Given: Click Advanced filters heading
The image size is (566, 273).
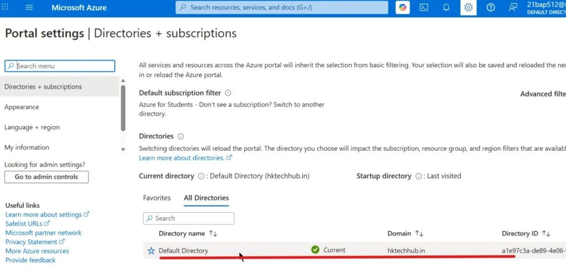Looking at the screenshot, I should (x=543, y=94).
